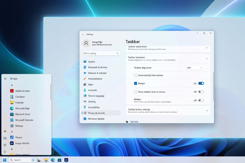Click the power icon in the Start menu

[5, 152]
